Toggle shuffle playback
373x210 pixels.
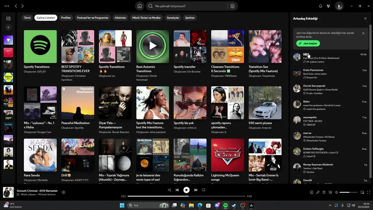click(x=169, y=190)
